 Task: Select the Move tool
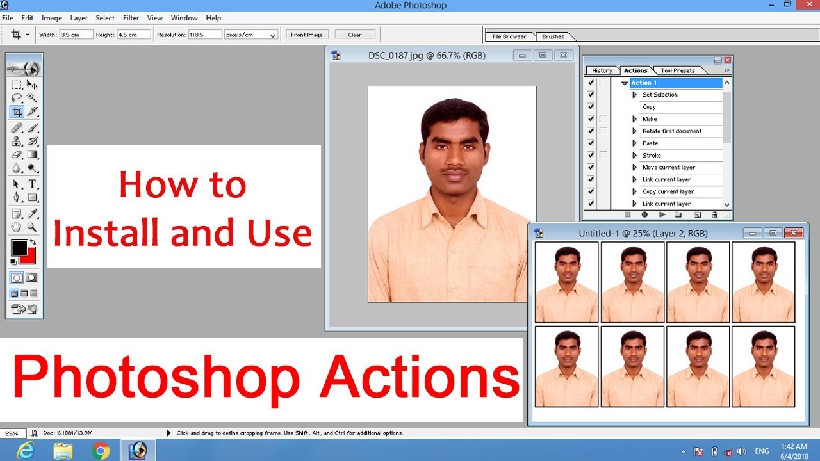point(32,85)
